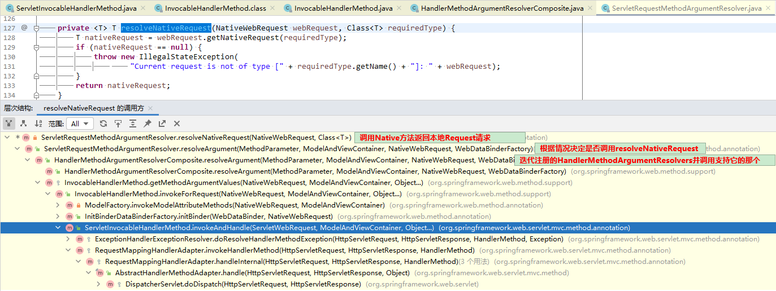Expand the InitBinderDataBinderFactory.initBinder node

58,217
